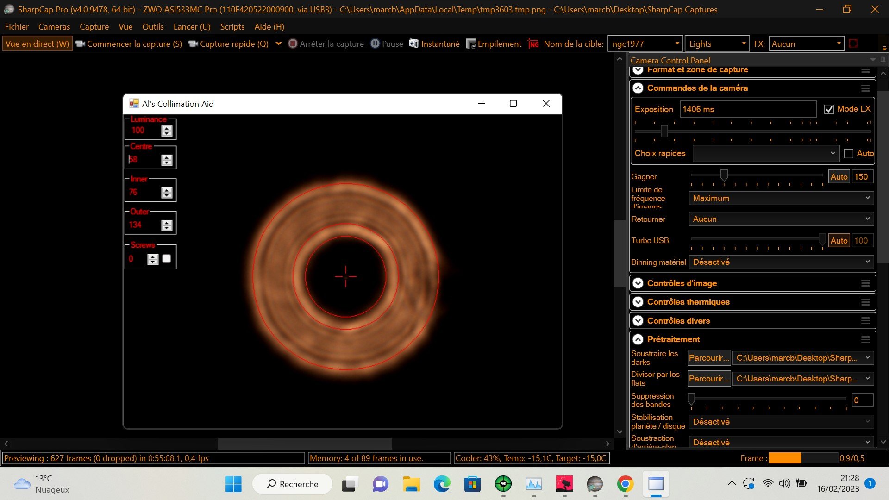889x500 pixels.
Task: Expand Contrôles d'image section
Action: pyautogui.click(x=638, y=283)
